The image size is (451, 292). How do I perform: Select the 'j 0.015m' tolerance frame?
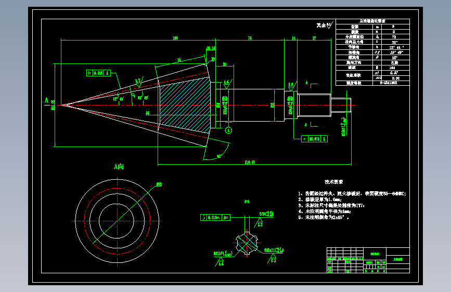pyautogui.click(x=215, y=218)
